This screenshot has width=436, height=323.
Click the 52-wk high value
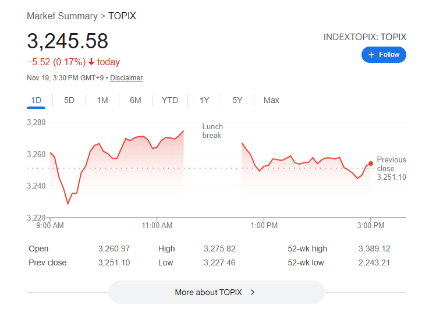(x=374, y=249)
